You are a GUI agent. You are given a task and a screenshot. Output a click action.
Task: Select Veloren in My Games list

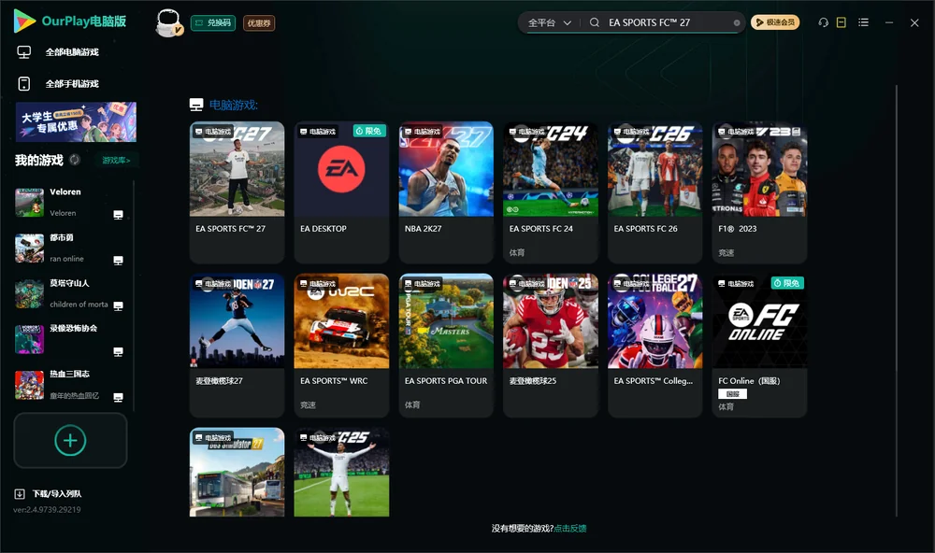(x=71, y=203)
